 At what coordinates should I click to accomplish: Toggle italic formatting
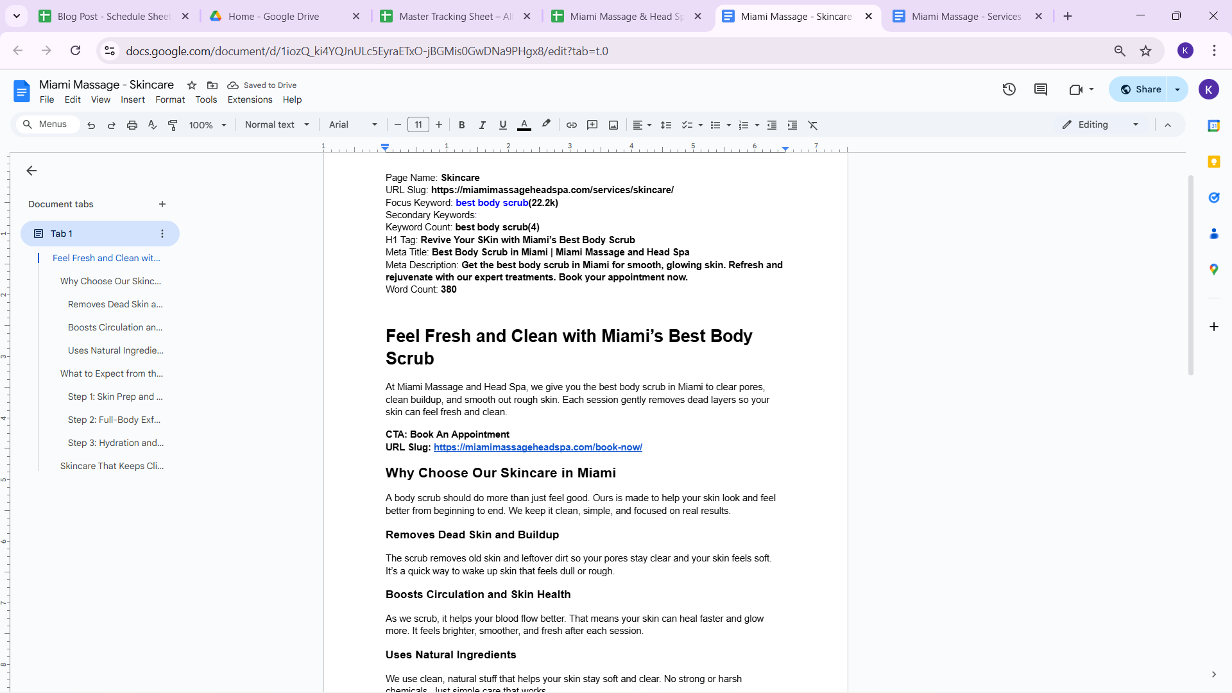pos(482,125)
